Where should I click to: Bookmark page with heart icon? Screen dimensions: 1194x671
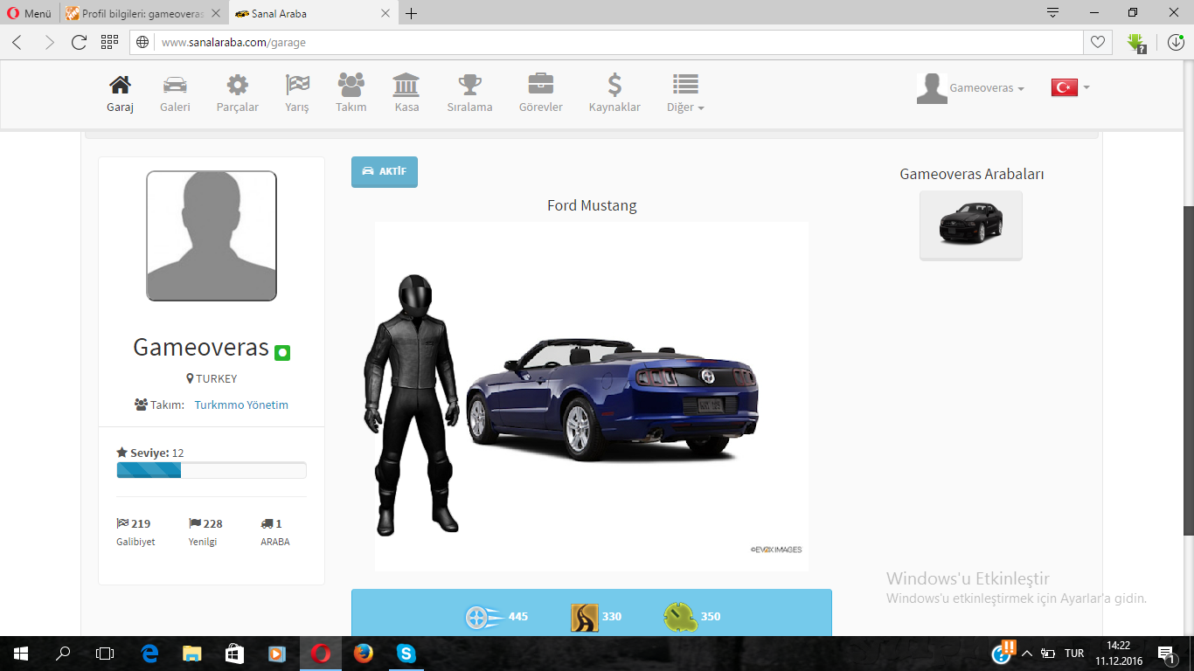click(1098, 42)
